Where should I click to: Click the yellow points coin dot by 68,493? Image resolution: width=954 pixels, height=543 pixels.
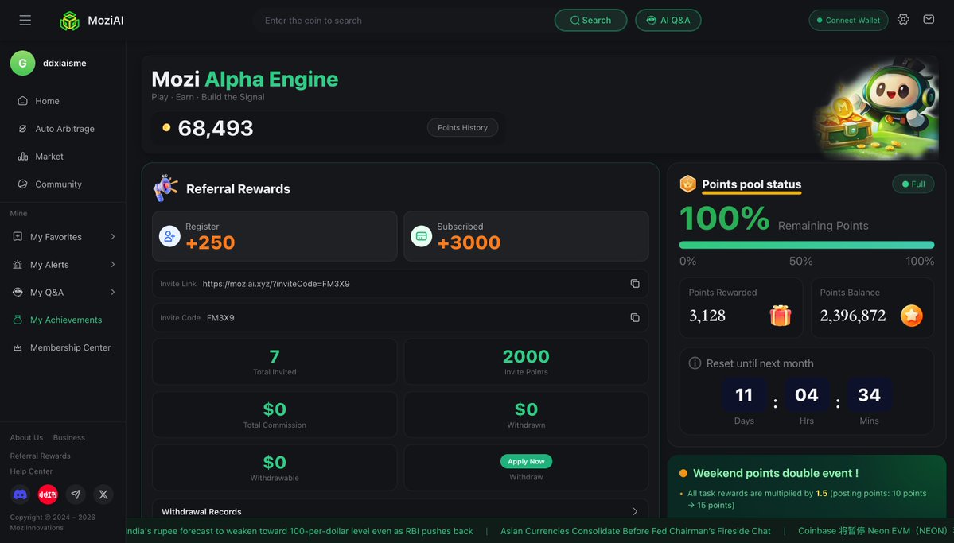[x=166, y=128]
